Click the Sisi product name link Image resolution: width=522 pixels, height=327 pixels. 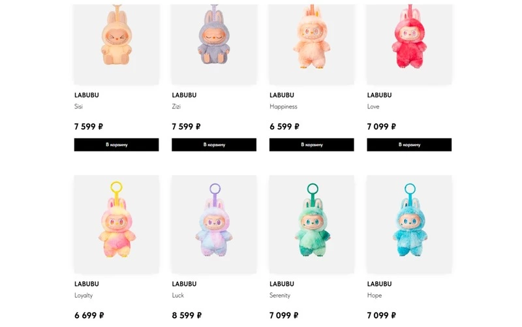[78, 106]
